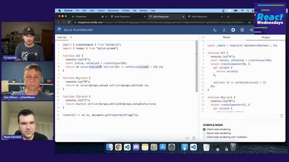Toggle dark mode with the moon icon
Viewport: 289px width, 162px height.
pyautogui.click(x=215, y=30)
